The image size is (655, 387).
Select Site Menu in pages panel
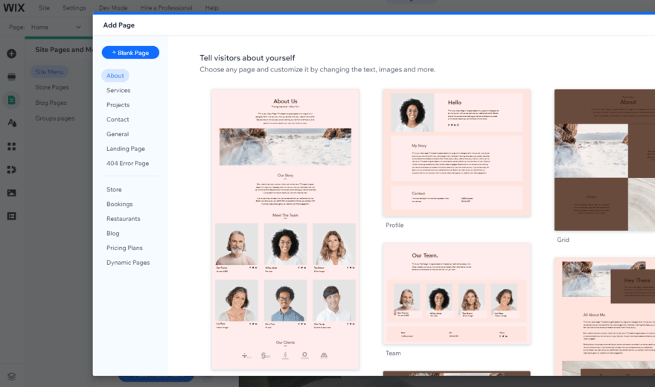click(x=49, y=71)
